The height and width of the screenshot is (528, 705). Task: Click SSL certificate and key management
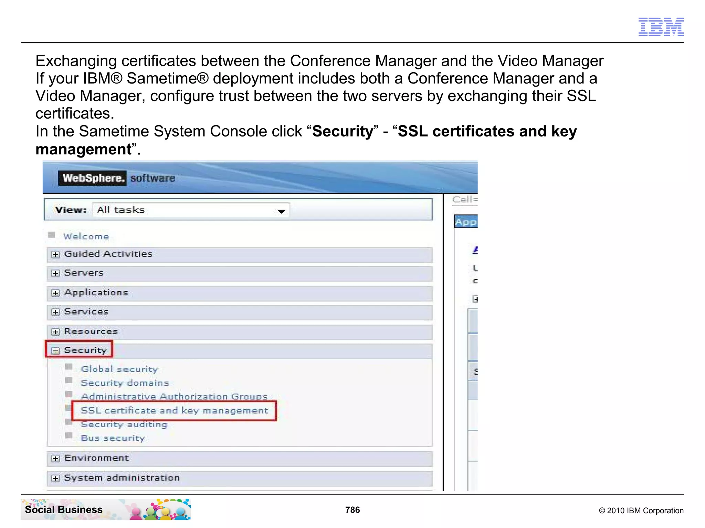(174, 410)
